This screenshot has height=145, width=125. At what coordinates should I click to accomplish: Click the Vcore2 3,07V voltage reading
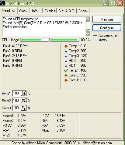click(15, 121)
